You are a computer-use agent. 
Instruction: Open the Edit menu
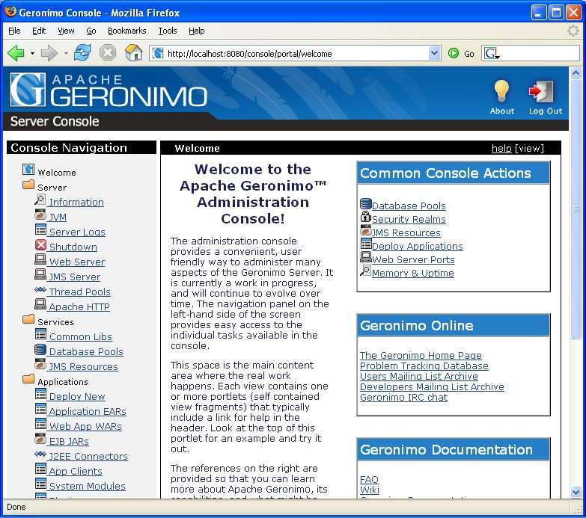click(39, 31)
